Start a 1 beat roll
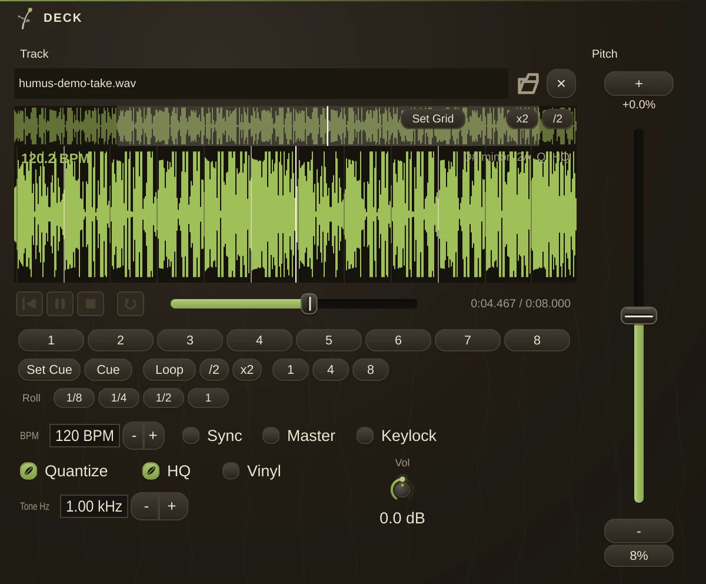This screenshot has height=584, width=706. pyautogui.click(x=208, y=398)
